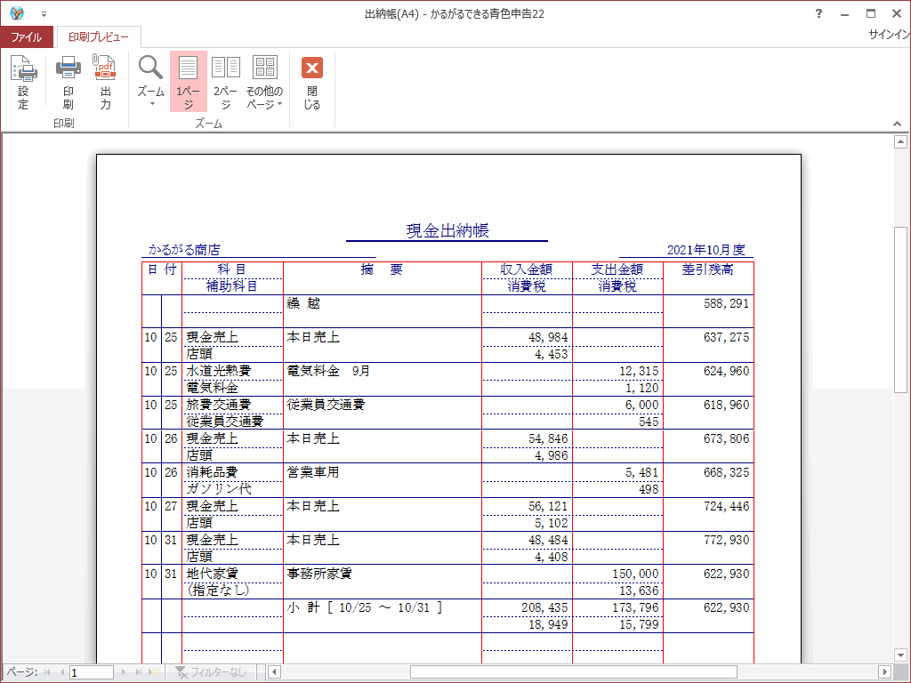This screenshot has width=911, height=683.
Task: Close print preview with 閉じる icon
Action: 312,82
